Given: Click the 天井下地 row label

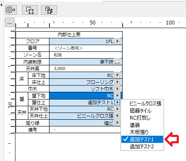Looking at the screenshot, I should pyautogui.click(x=38, y=109).
